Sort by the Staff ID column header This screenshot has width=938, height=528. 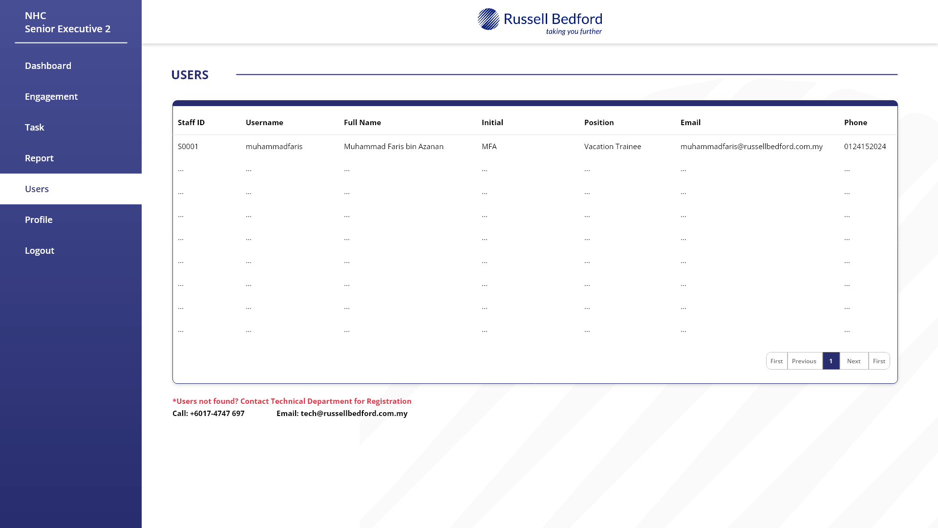point(191,122)
